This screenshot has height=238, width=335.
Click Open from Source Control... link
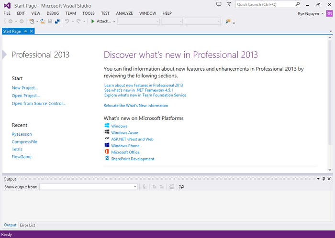coord(39,104)
